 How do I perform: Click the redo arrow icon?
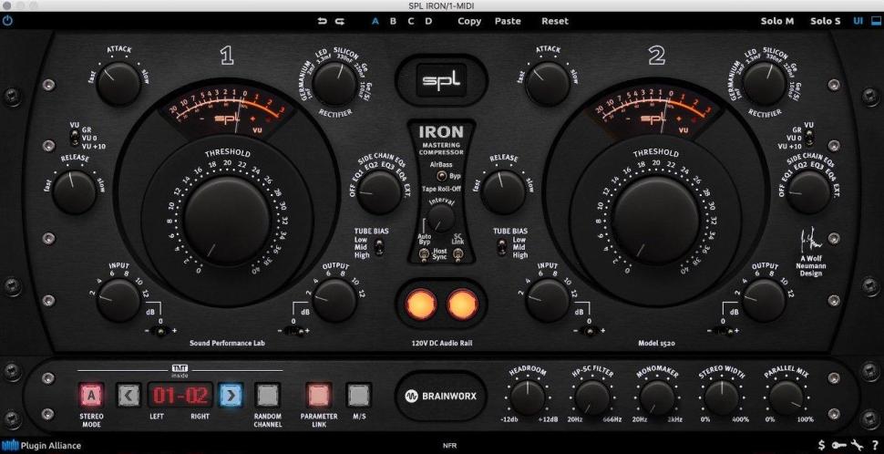point(339,22)
